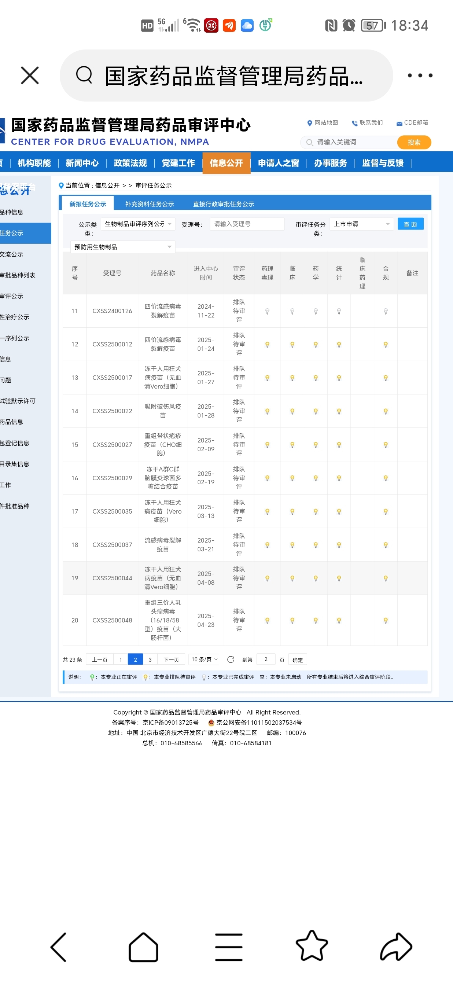Open 目录集信息 sidebar item
Screen dimensions: 453x981
15,464
